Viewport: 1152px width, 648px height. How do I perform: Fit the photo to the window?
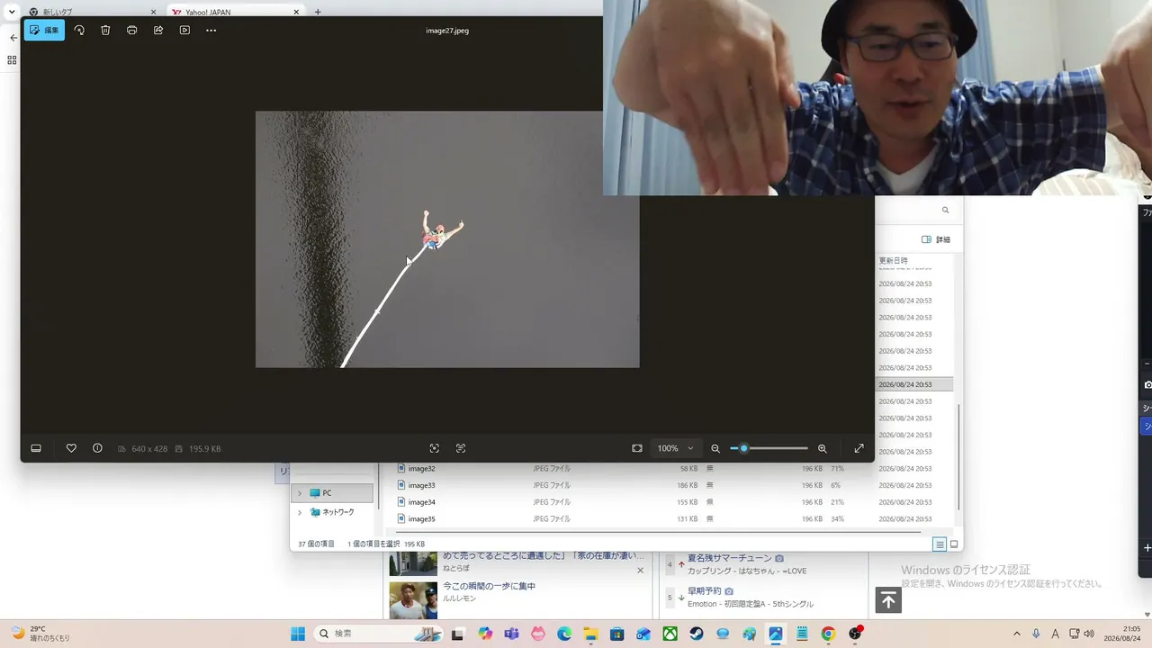[637, 448]
